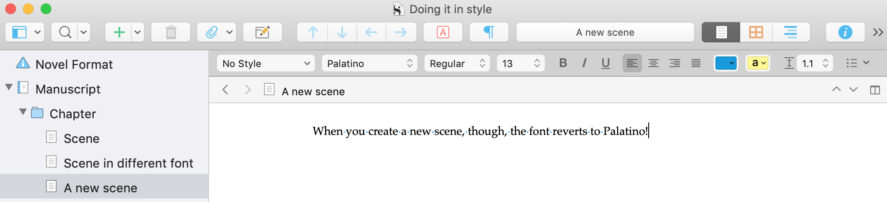Switch to corkboard view mode
The width and height of the screenshot is (887, 202).
pos(756,32)
